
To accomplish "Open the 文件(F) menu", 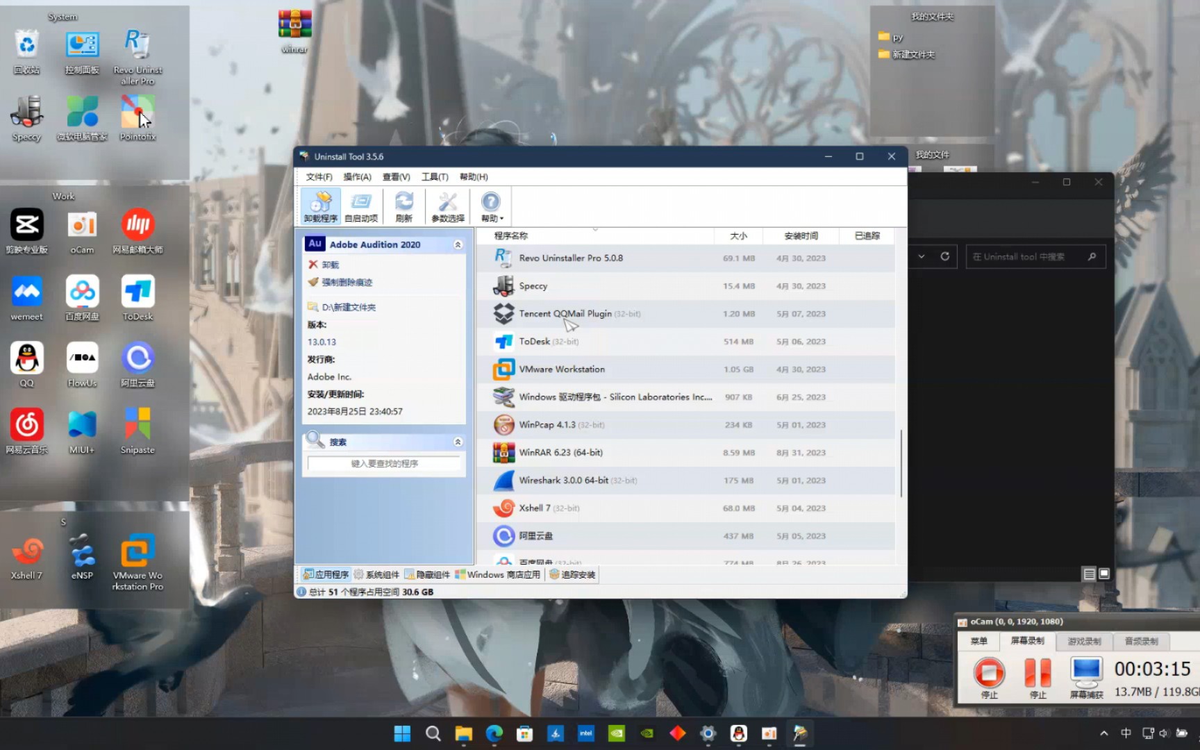I will pyautogui.click(x=319, y=177).
